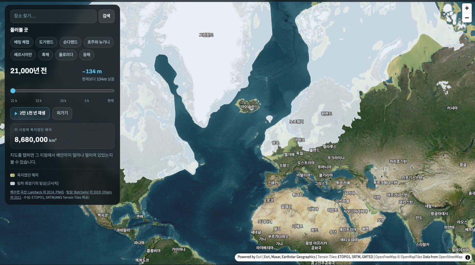The image size is (475, 265).
Task: Go to the 순다랜드 preset
Action: 70,42
